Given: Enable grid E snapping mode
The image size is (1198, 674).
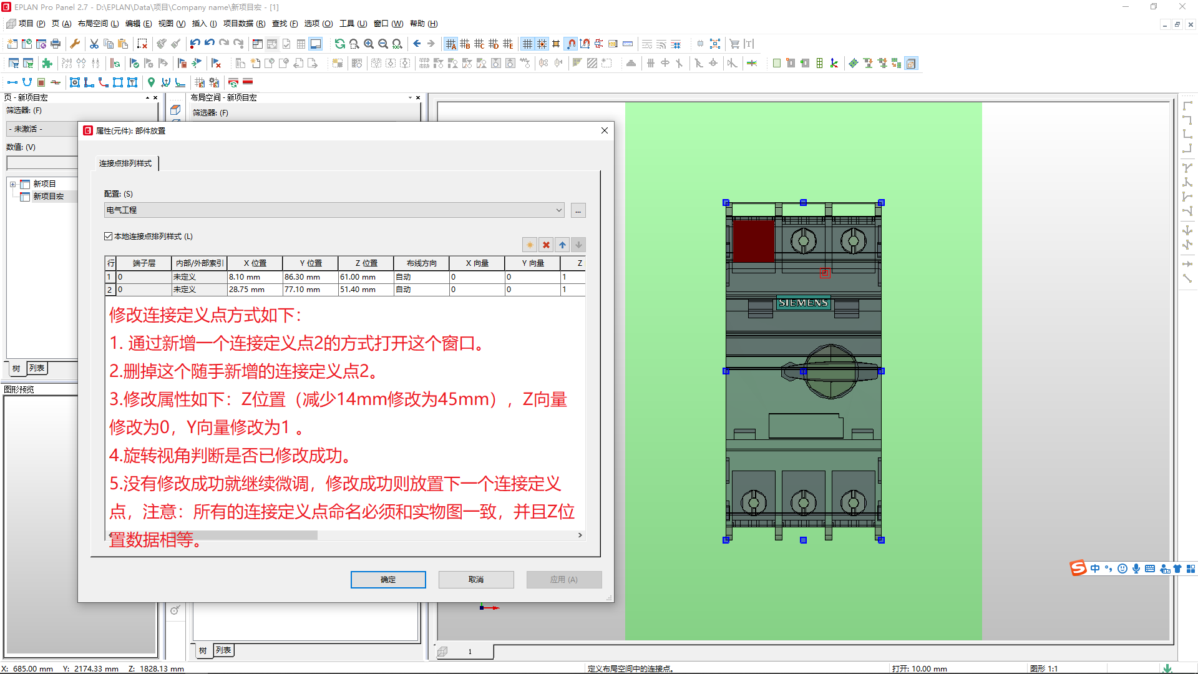Looking at the screenshot, I should click(x=508, y=44).
